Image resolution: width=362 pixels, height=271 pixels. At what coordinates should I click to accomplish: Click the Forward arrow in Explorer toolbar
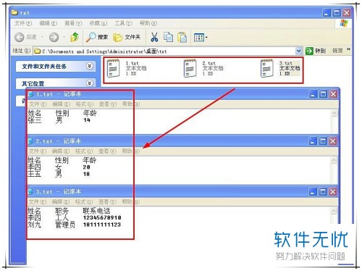point(54,37)
